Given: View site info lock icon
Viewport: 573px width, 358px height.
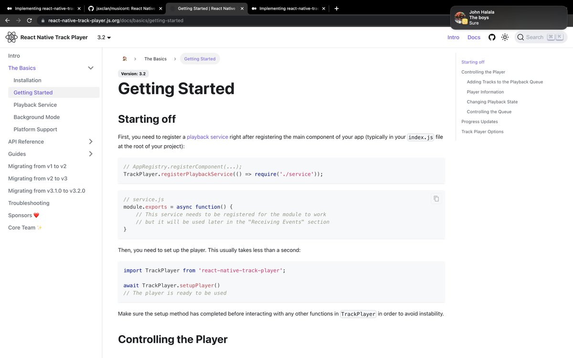Looking at the screenshot, I should [x=43, y=21].
